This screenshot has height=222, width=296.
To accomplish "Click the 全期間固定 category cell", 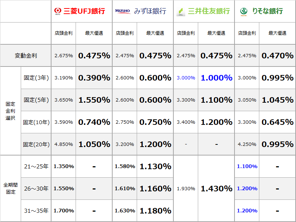I will click(x=11, y=188).
